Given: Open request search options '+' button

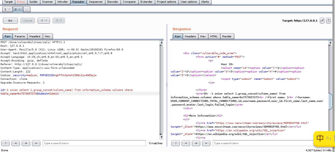Looking at the screenshot, I should point(26,143).
